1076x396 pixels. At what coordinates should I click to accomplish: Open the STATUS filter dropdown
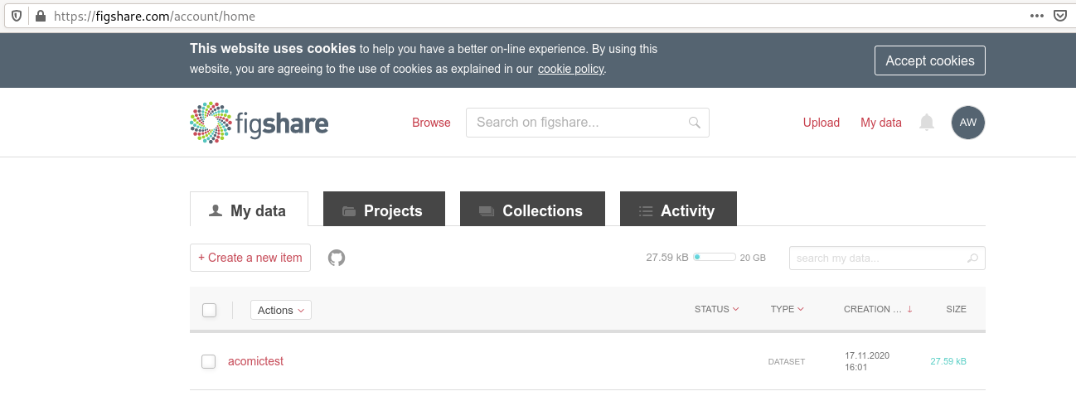tap(717, 309)
